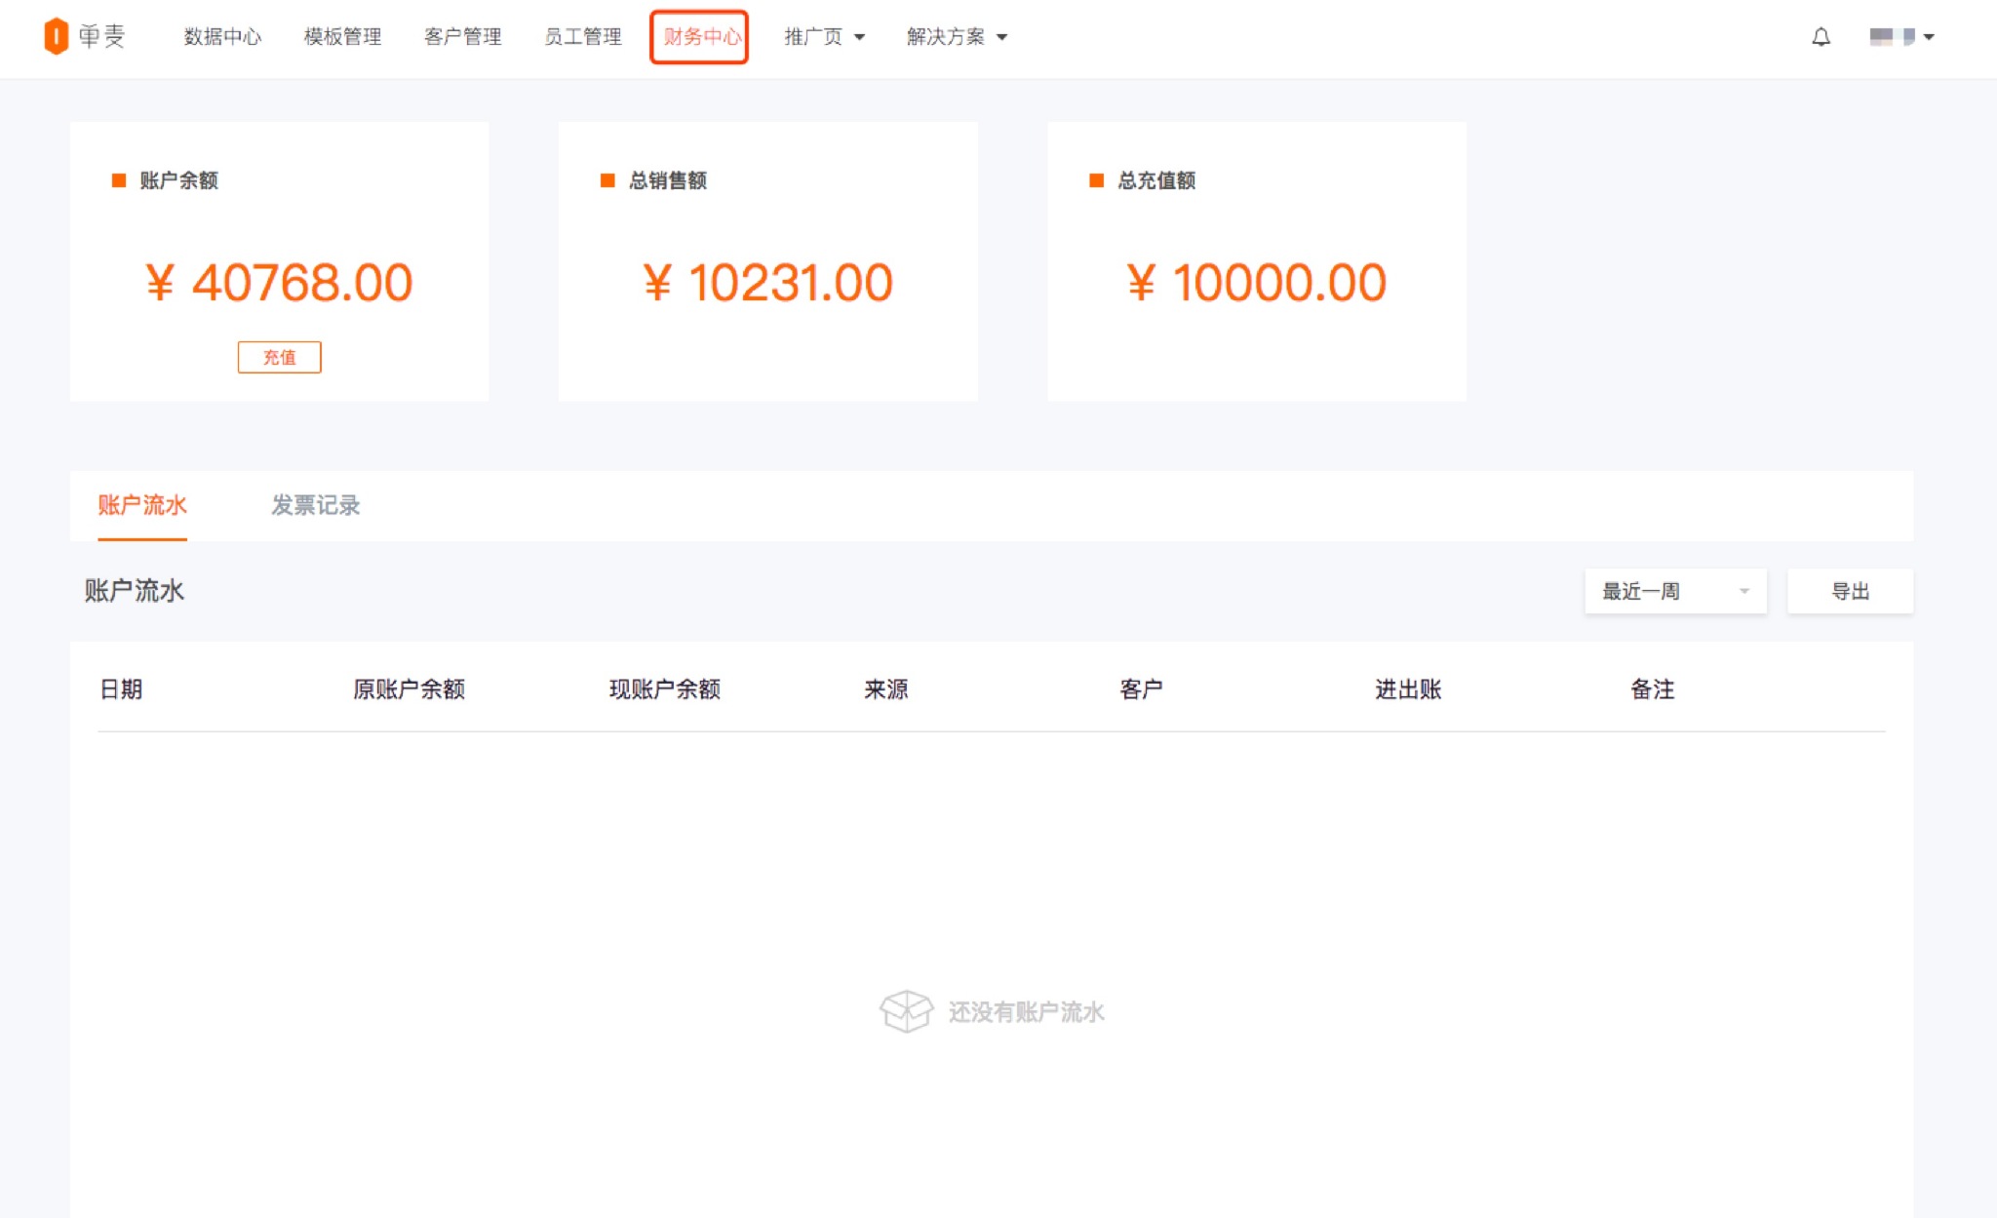
Task: Click the 账户流水 section heading
Action: [135, 591]
